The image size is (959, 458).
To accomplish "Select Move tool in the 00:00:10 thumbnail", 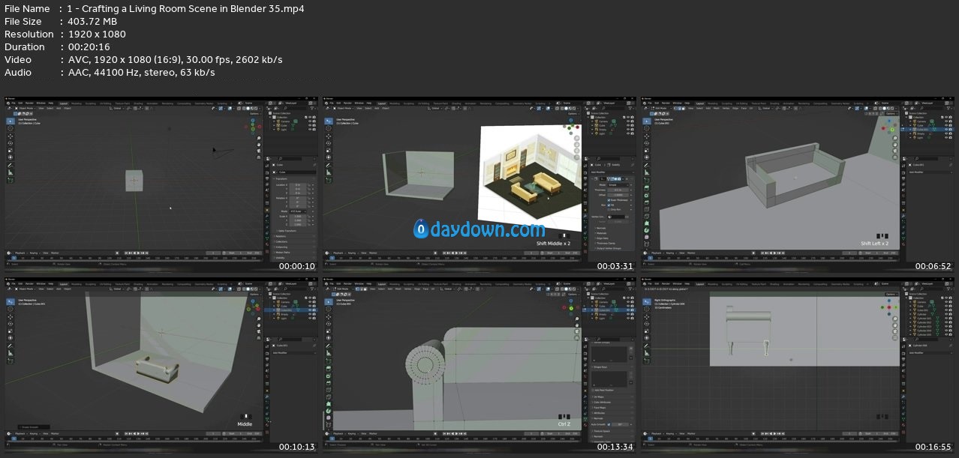I will tap(11, 136).
